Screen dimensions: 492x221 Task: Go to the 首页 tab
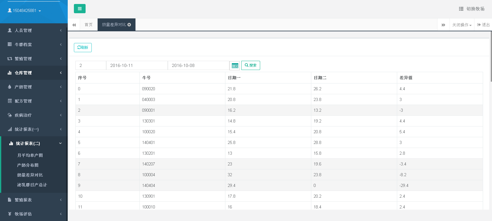point(89,25)
